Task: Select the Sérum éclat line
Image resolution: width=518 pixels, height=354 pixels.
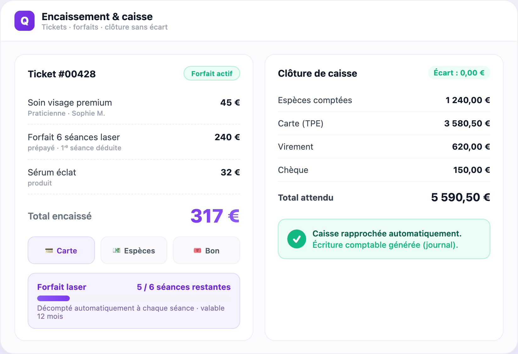Action: pyautogui.click(x=134, y=177)
